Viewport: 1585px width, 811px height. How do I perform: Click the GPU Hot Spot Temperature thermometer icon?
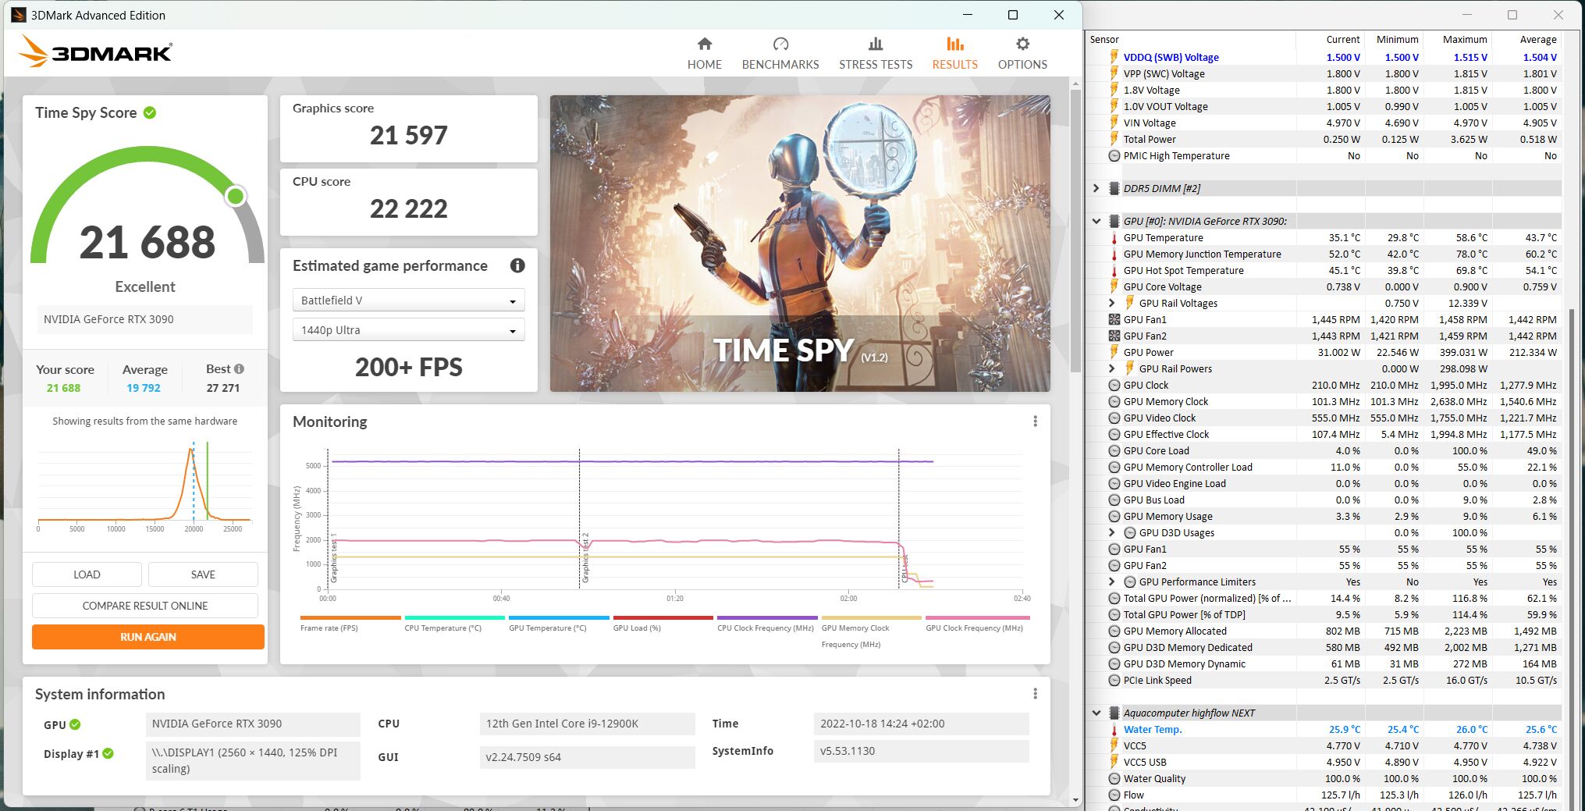(1114, 270)
